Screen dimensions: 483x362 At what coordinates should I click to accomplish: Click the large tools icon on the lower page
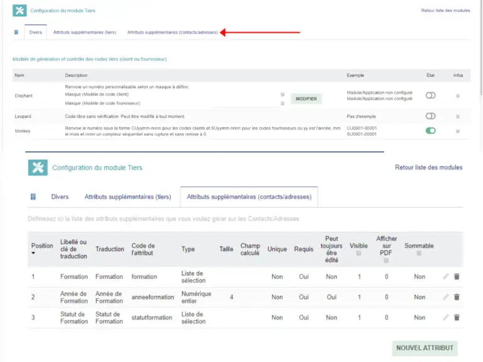(x=38, y=167)
